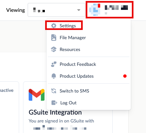The image size is (146, 133).
Task: Click the Settings gear icon
Action: coord(54,26)
